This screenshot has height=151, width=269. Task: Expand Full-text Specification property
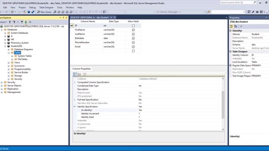(x=75, y=100)
